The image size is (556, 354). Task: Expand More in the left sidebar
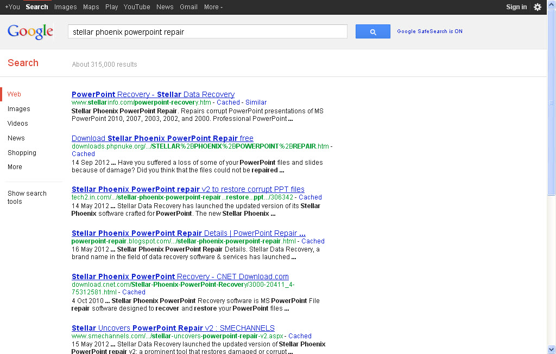pos(15,167)
